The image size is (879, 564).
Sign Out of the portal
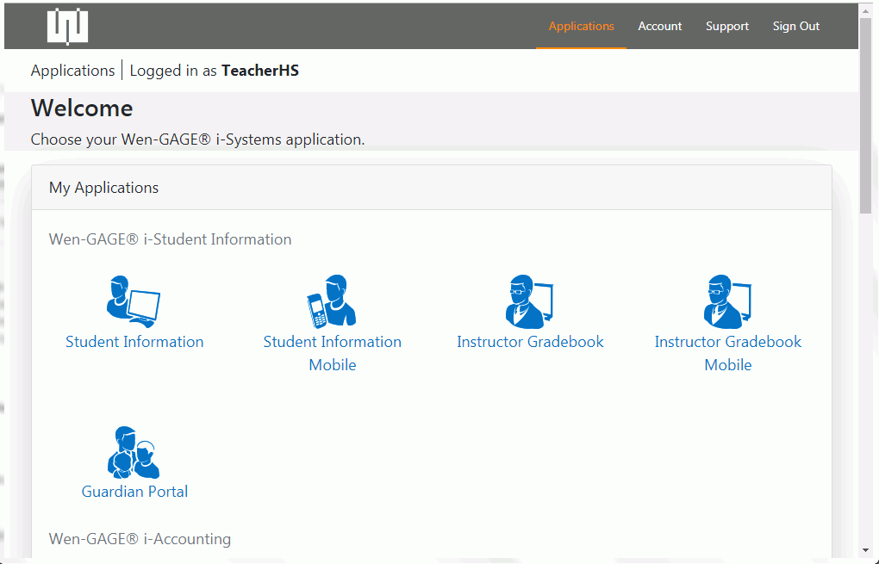[x=795, y=27]
